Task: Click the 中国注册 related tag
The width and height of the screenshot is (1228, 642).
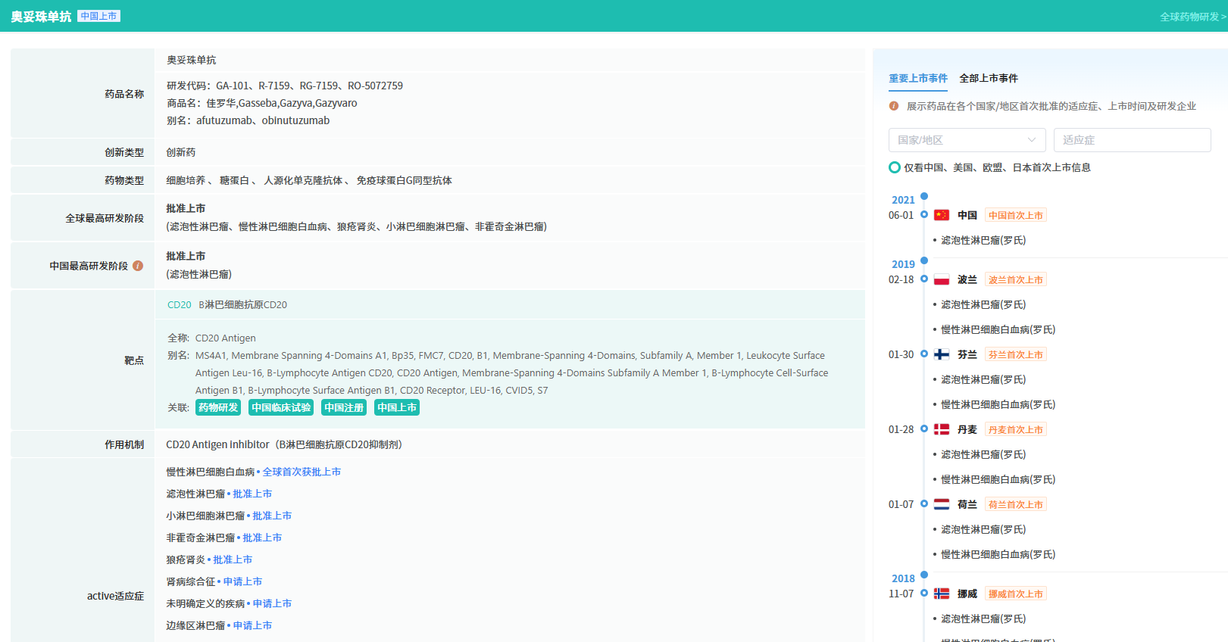Action: pos(344,407)
